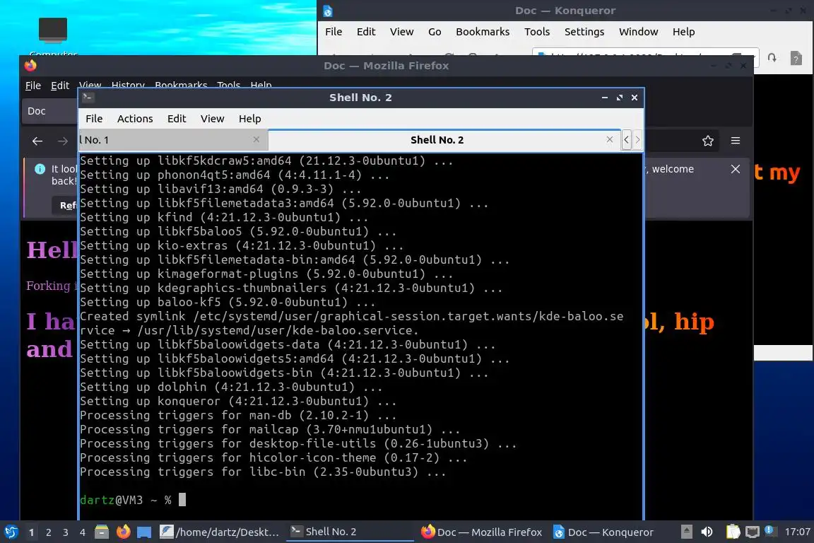
Task: Bookmark this page with Firefox star icon
Action: (707, 141)
